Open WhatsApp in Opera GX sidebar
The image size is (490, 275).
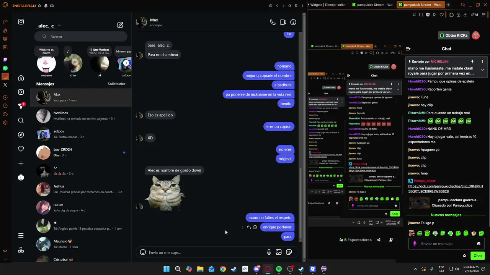5,68
